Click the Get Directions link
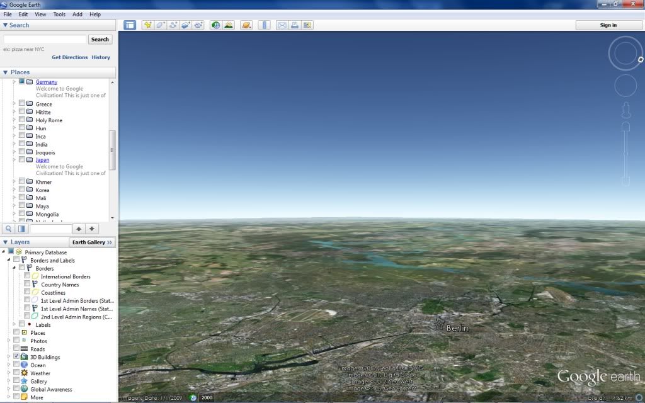 (x=69, y=57)
